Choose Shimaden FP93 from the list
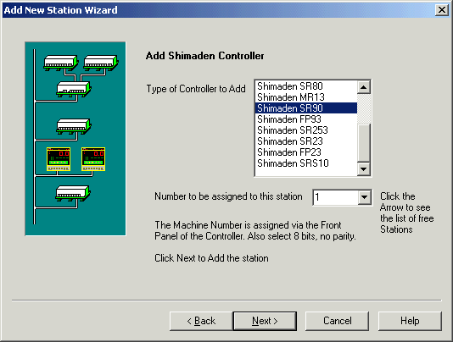This screenshot has height=342, width=453. 306,119
